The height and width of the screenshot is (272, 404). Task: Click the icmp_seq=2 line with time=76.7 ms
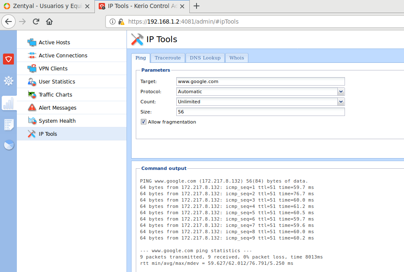click(x=227, y=194)
